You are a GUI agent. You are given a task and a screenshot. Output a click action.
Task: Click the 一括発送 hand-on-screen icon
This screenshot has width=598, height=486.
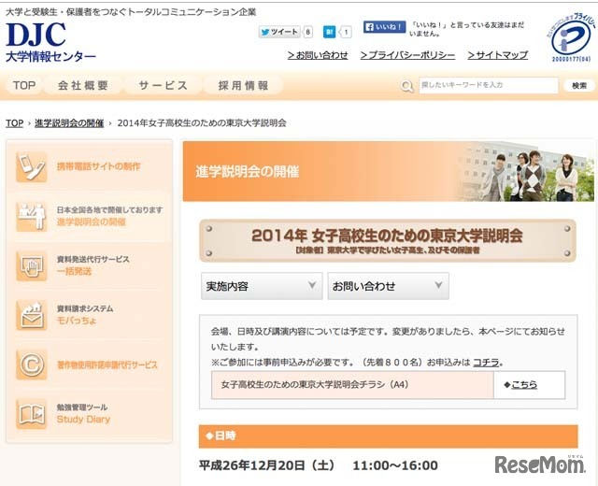32,265
